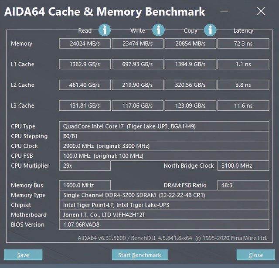
Task: Click the CPU Multiplier 29x field
Action: [x=85, y=166]
